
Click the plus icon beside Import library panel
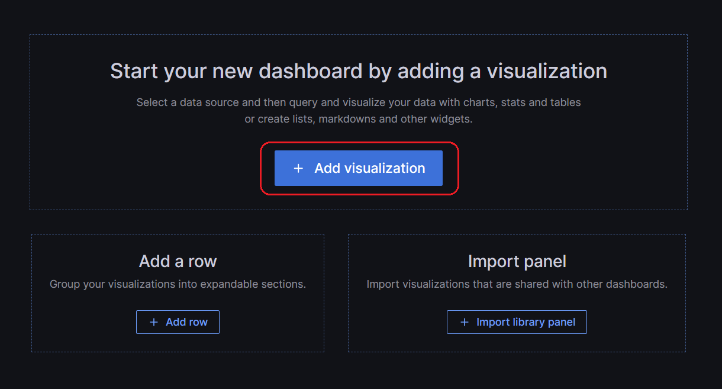pos(465,322)
